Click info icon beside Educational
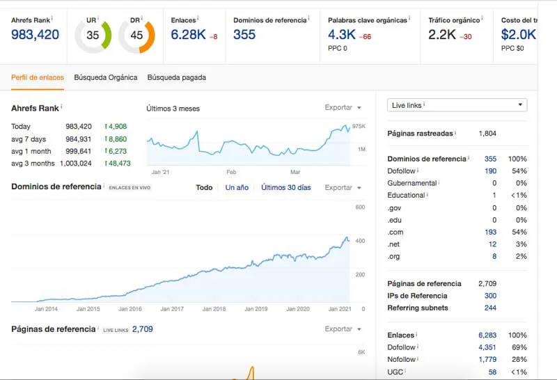557x380 pixels. pos(427,194)
